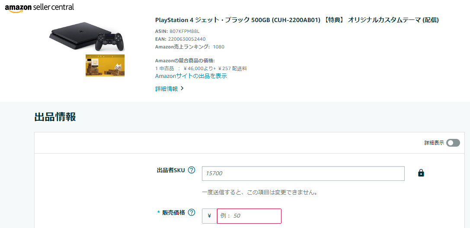470x228 pixels.
Task: Click into the 出品者SKU input field
Action: (304, 173)
